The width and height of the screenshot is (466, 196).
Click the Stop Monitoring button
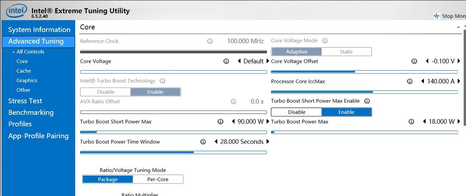(449, 16)
